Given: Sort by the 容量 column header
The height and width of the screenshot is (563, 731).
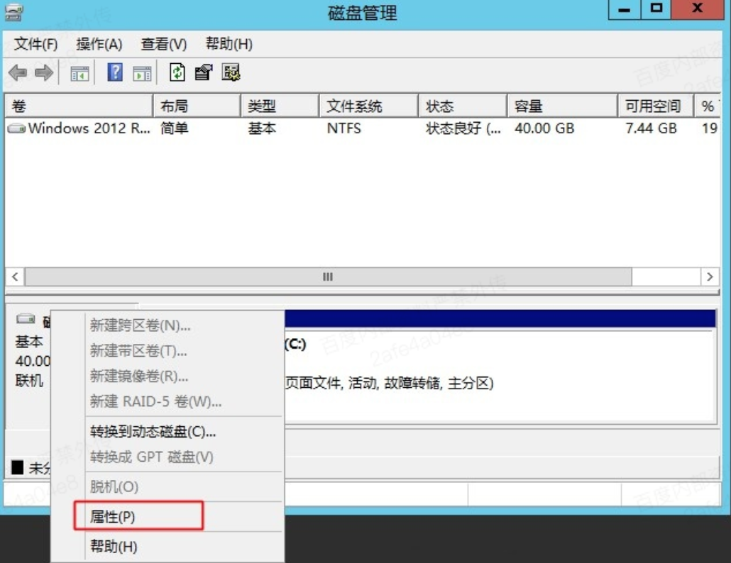Looking at the screenshot, I should click(x=529, y=106).
